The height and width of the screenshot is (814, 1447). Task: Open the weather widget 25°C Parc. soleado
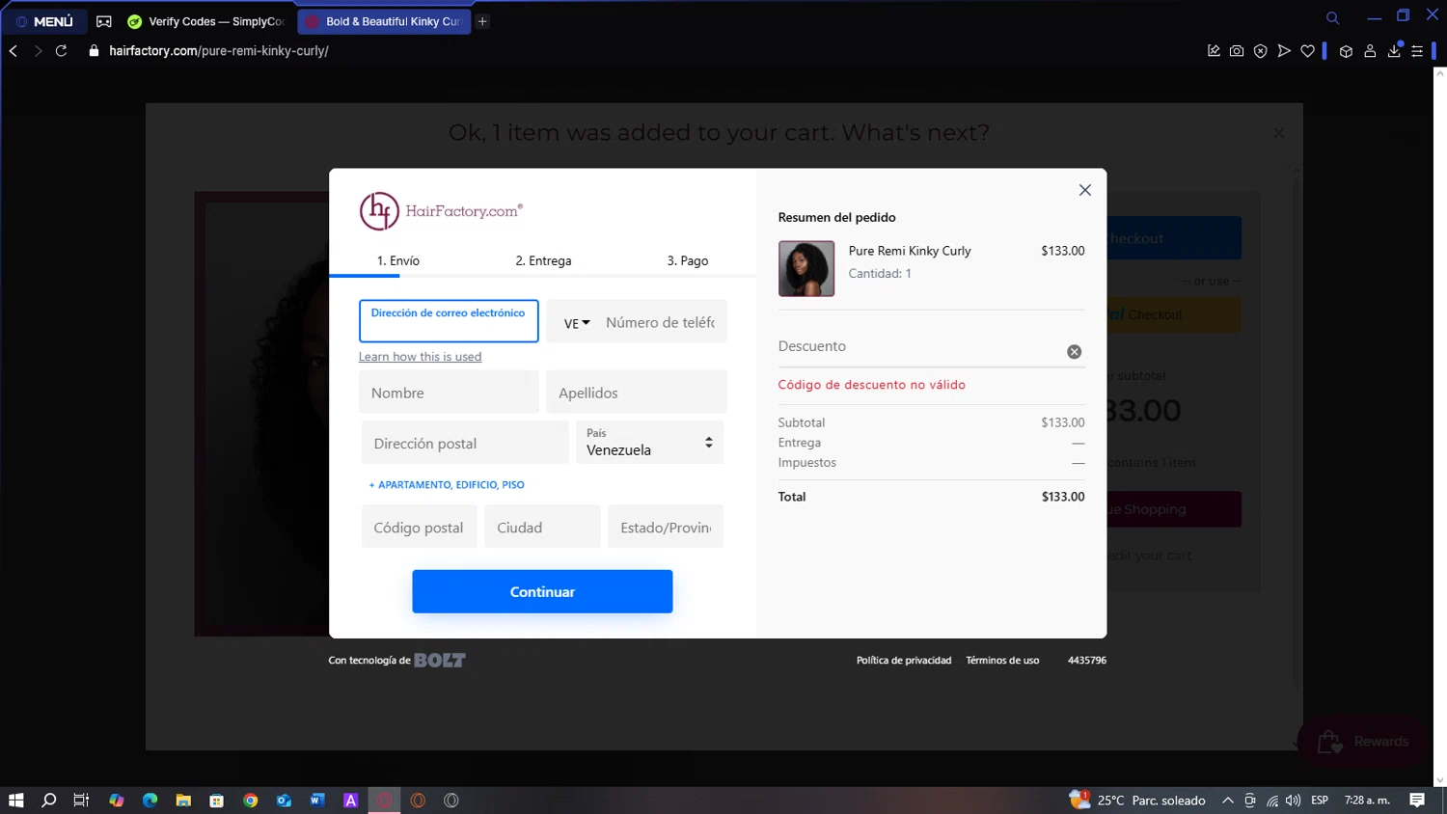(1138, 800)
